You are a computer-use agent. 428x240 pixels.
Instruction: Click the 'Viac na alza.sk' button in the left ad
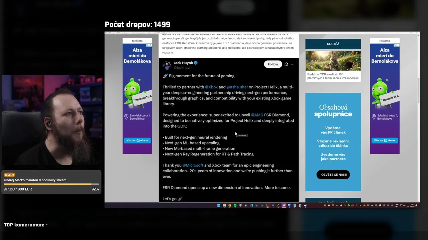coord(137,140)
